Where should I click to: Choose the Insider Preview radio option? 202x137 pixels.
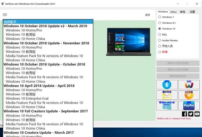point(160,40)
